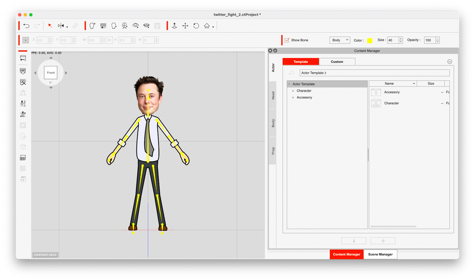Select the Head vertical tab

[x=273, y=96]
